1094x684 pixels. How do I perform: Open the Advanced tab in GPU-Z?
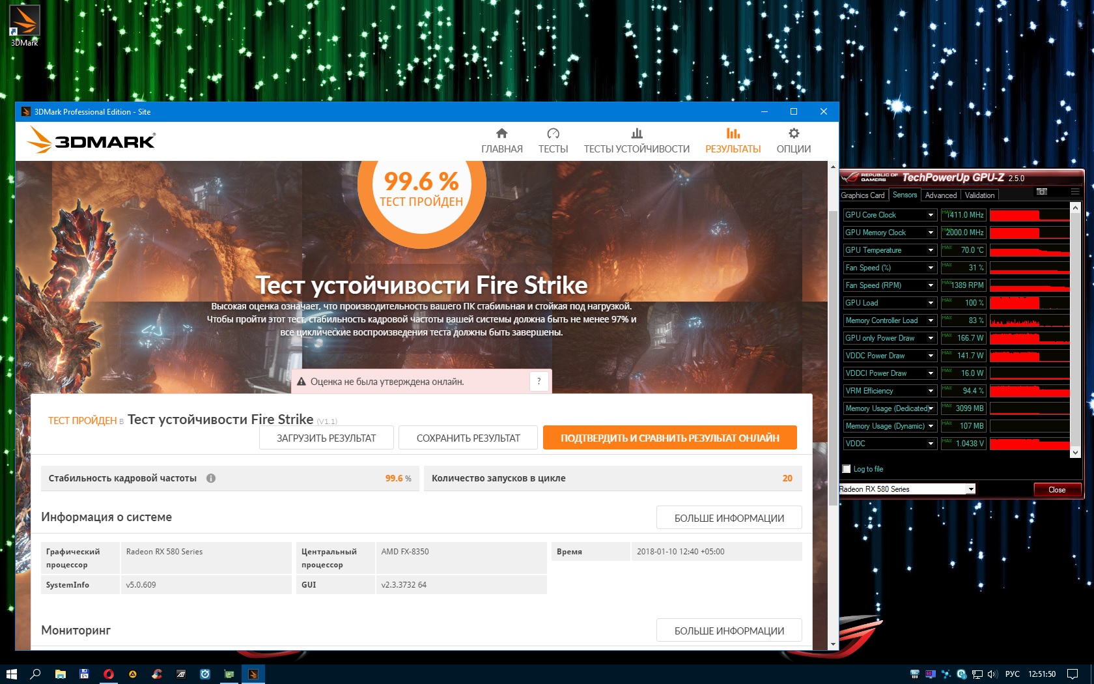coord(941,195)
